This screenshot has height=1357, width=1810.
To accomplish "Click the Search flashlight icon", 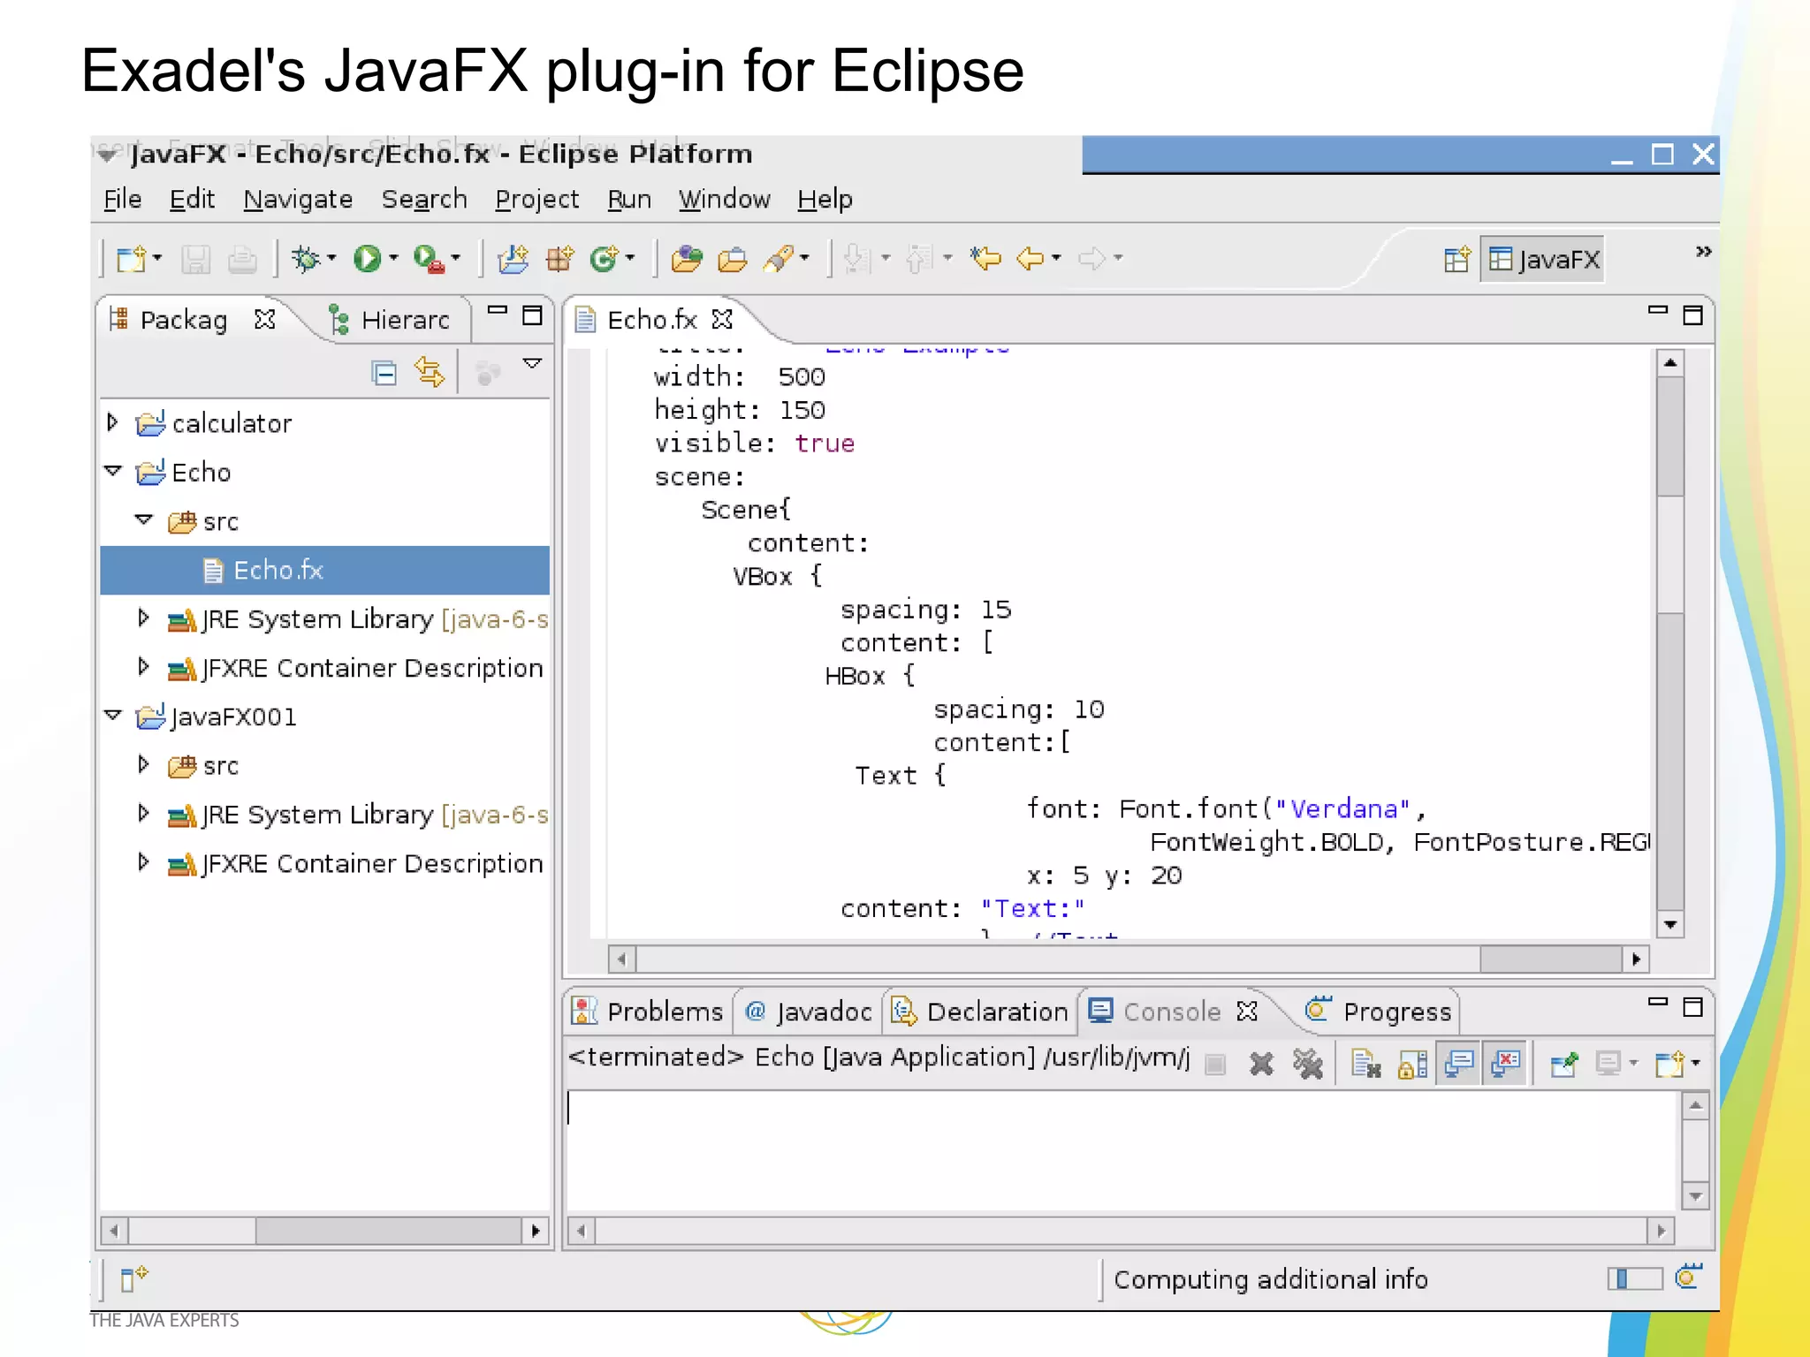I will pyautogui.click(x=780, y=259).
